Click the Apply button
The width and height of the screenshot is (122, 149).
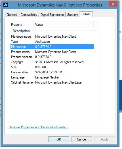(x=105, y=139)
